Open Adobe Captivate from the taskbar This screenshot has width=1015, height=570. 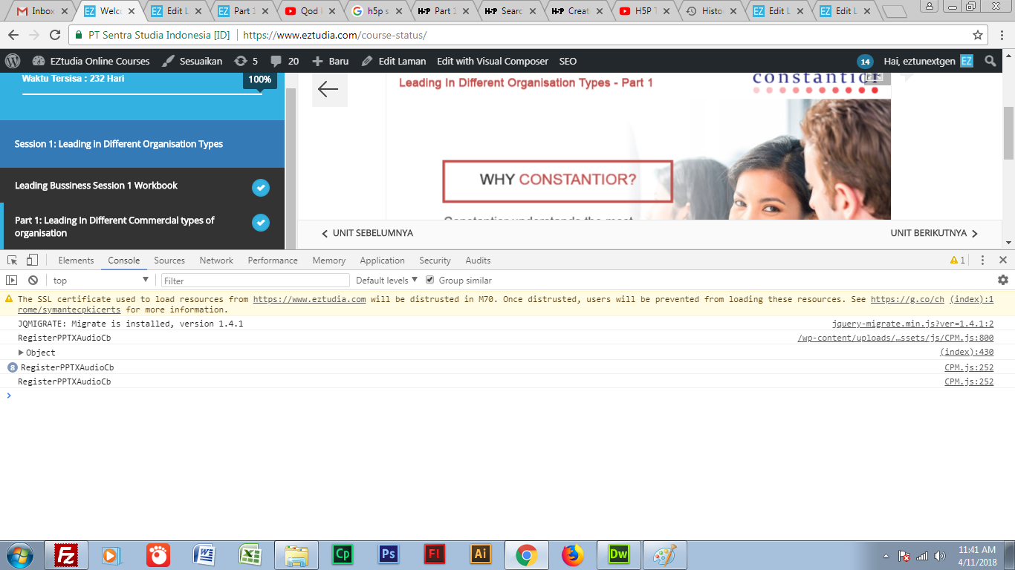click(x=343, y=554)
